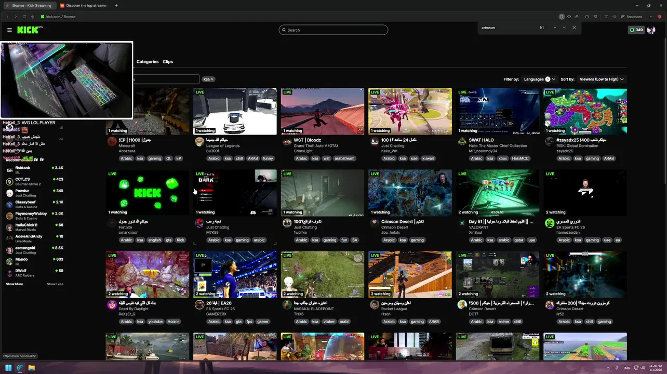Click the browser Assistant button
The width and height of the screenshot is (667, 374).
tap(631, 17)
